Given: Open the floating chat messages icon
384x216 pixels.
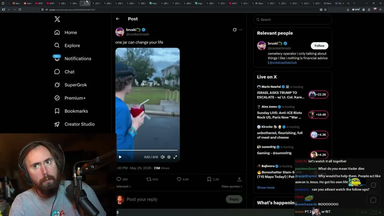Looking at the screenshot, I should pos(373,200).
